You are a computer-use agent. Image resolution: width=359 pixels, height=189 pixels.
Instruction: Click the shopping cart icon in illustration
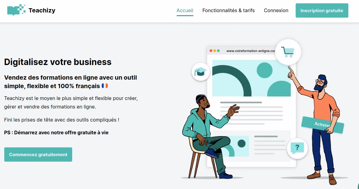point(288,52)
